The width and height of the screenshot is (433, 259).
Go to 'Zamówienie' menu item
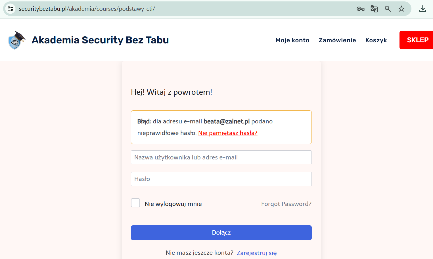(x=337, y=40)
